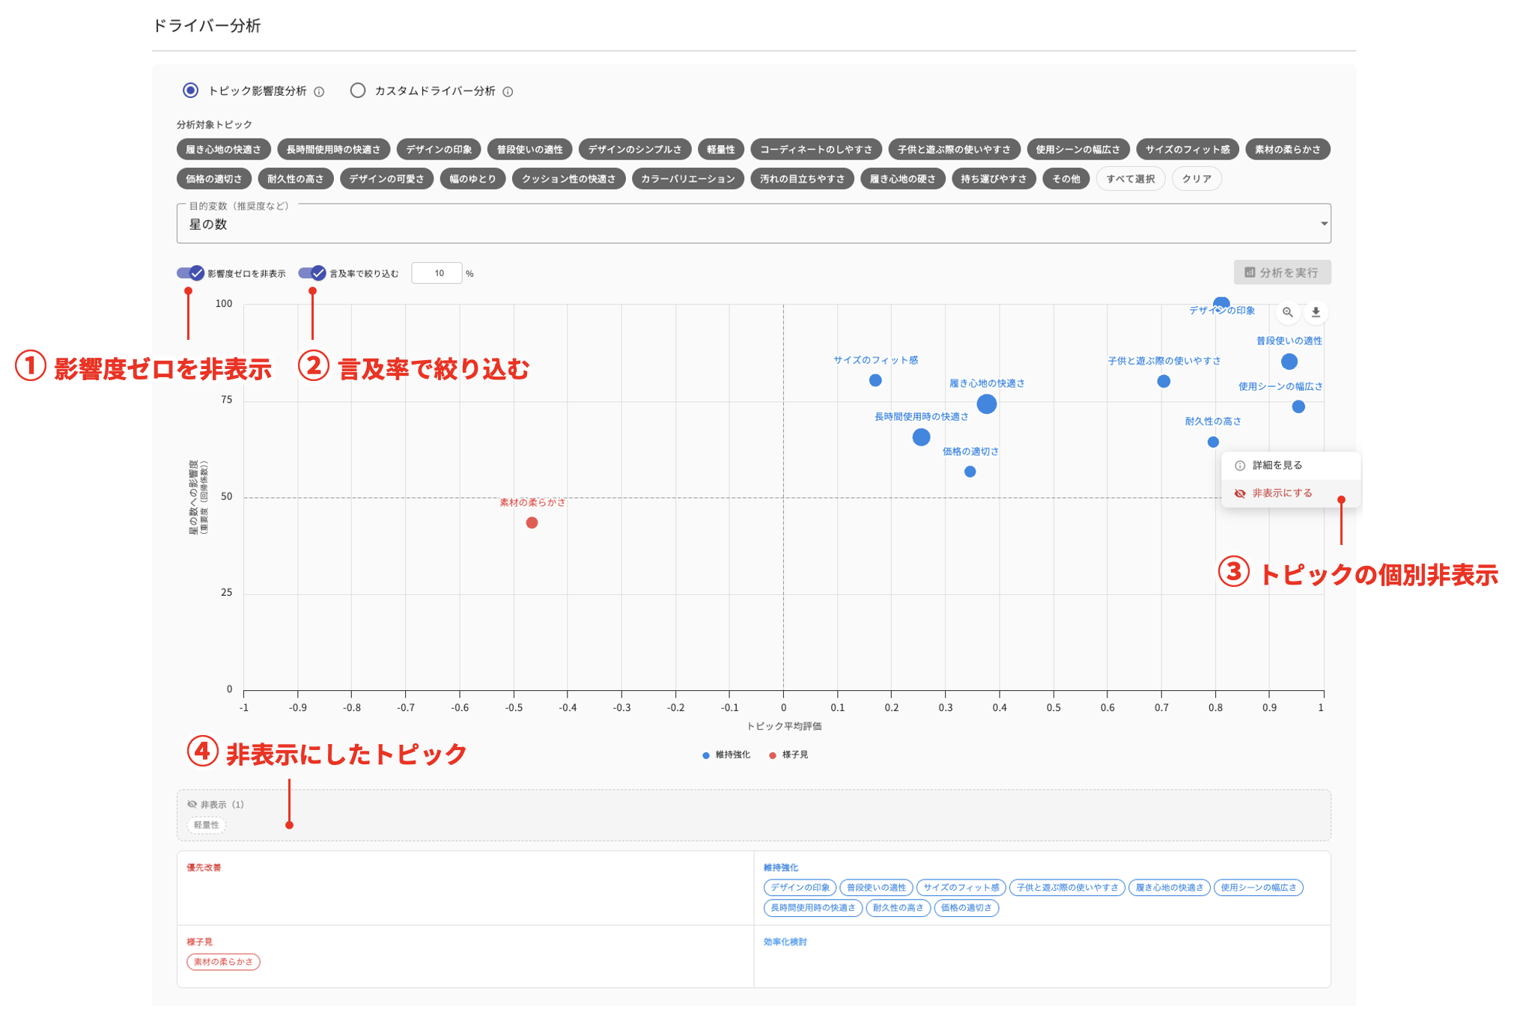Toggle the 持ち運びやすさ topic chip
The image size is (1523, 1021).
[x=994, y=179]
